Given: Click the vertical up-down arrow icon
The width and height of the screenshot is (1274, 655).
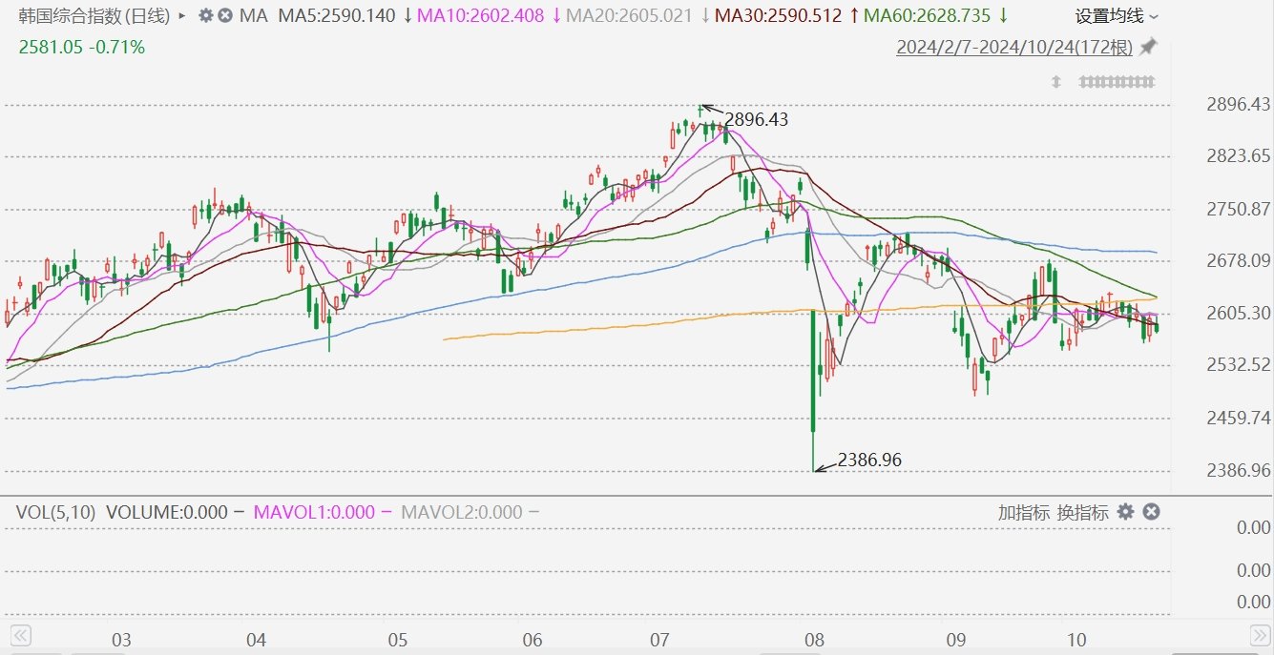Looking at the screenshot, I should click(1056, 82).
